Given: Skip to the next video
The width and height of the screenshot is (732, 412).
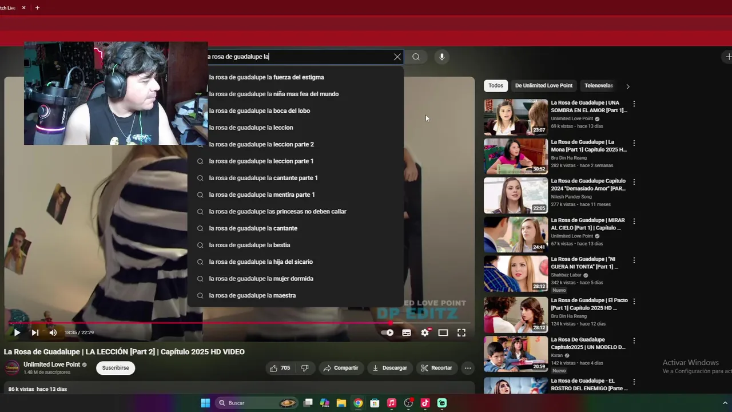Looking at the screenshot, I should coord(35,332).
